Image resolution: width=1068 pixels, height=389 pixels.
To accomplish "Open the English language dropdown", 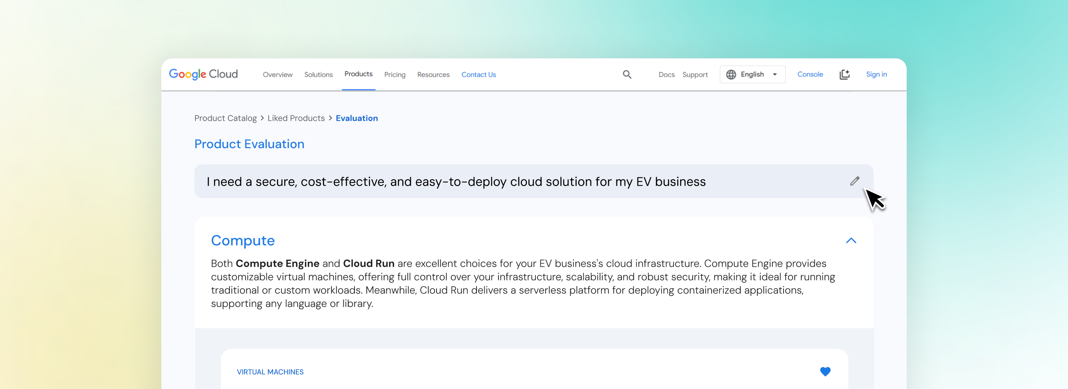I will pyautogui.click(x=752, y=74).
